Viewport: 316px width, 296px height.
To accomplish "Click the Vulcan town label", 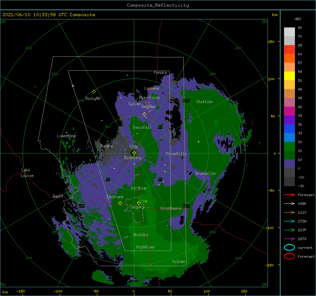I will [x=178, y=262].
